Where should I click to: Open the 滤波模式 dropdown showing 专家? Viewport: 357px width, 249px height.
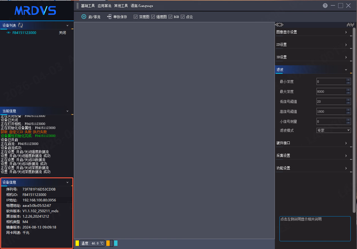tap(334, 130)
